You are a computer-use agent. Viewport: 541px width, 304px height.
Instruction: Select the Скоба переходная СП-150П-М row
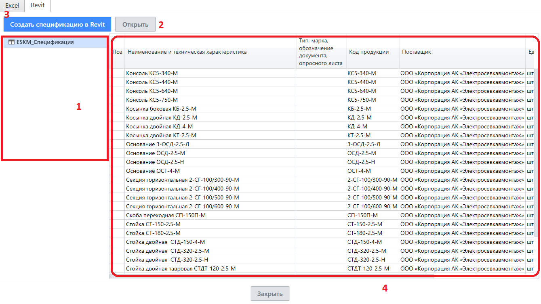tap(166, 215)
